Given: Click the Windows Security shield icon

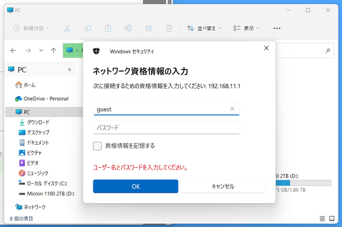Looking at the screenshot, I should [x=96, y=51].
